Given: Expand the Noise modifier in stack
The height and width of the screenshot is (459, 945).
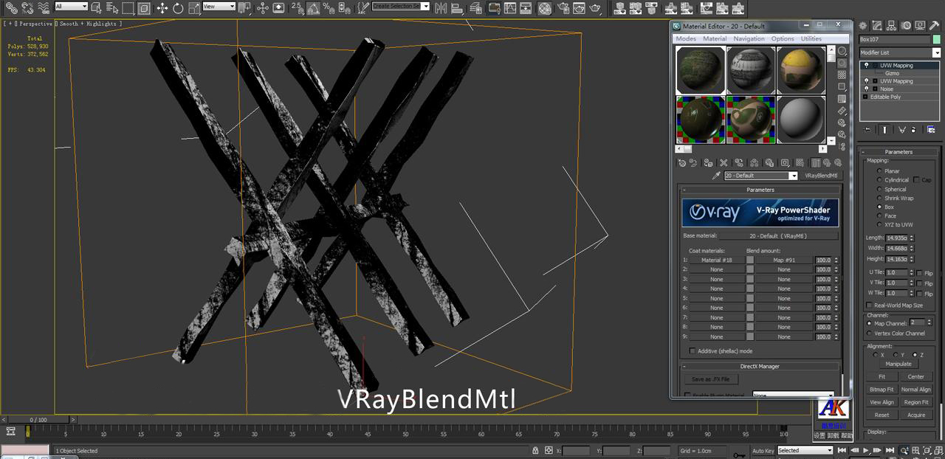Looking at the screenshot, I should (x=875, y=89).
